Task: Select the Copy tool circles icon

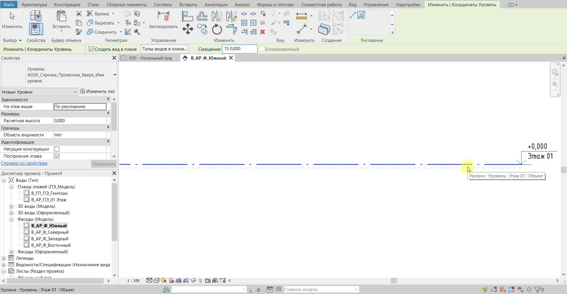Action: [202, 29]
